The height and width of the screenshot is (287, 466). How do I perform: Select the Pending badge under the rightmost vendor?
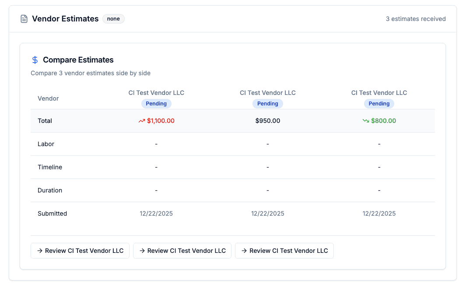[x=379, y=104]
